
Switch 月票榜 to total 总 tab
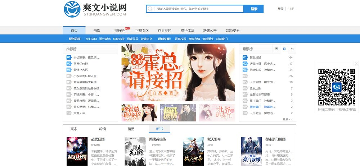[x=292, y=49]
